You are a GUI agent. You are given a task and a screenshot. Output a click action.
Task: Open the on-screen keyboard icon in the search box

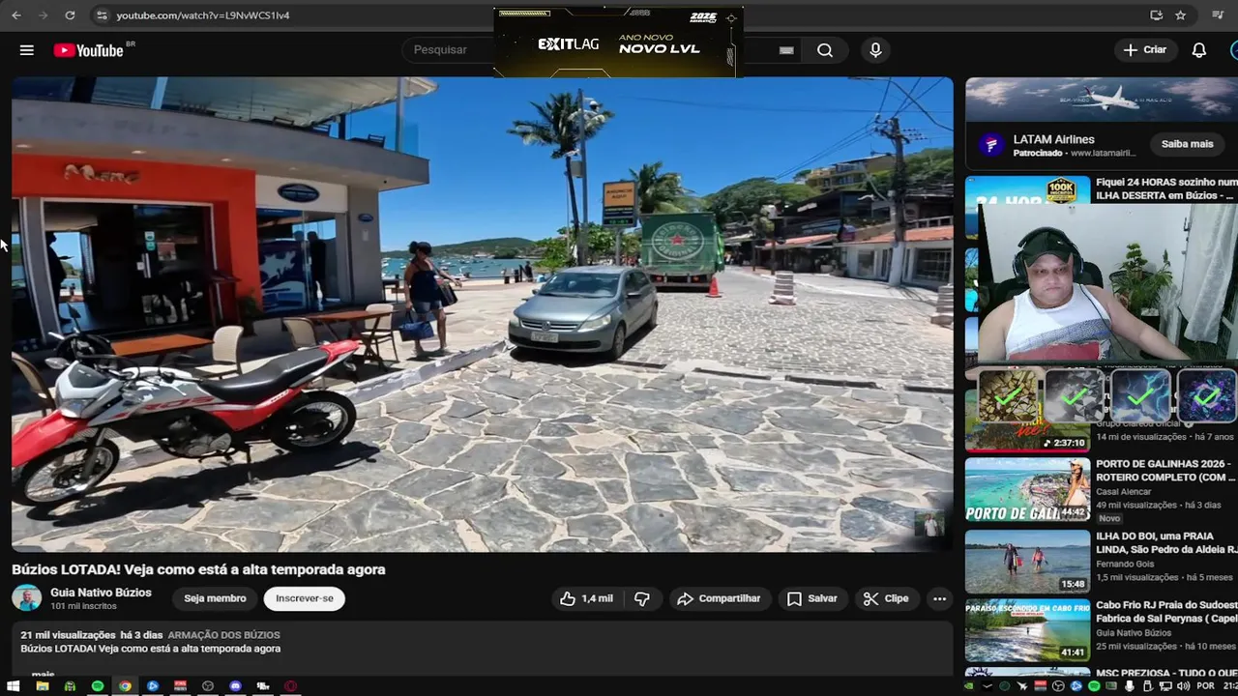(786, 50)
